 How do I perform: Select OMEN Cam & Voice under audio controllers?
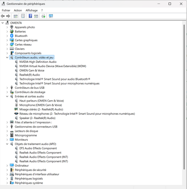pos(32,70)
